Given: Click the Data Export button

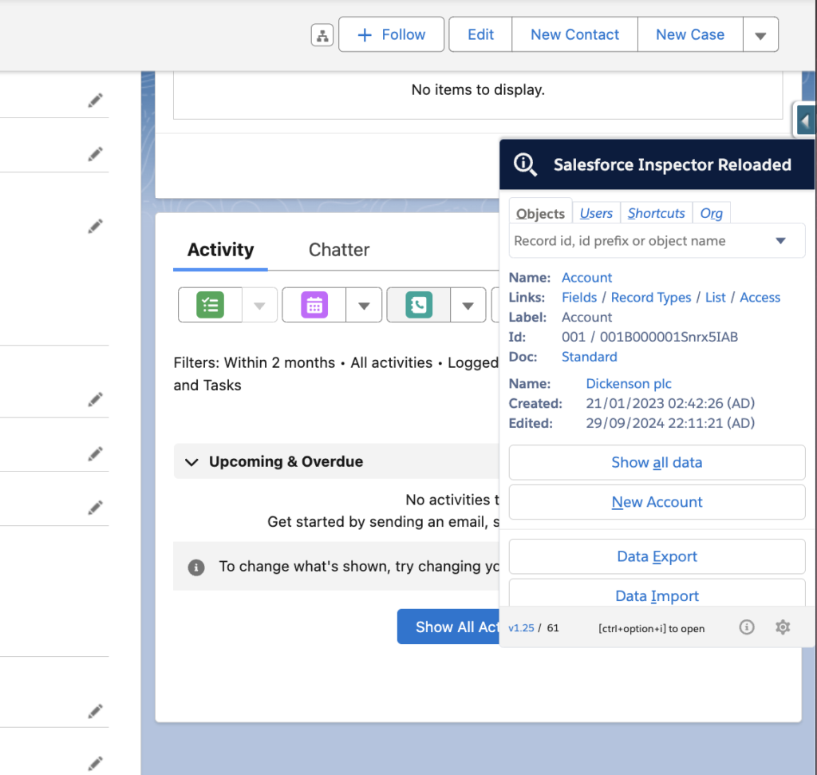Looking at the screenshot, I should tap(657, 556).
